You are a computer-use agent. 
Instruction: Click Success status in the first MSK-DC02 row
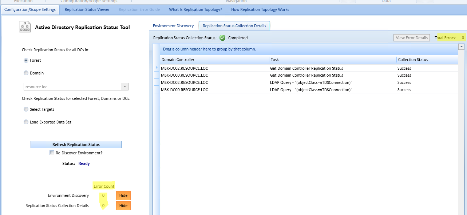pos(404,68)
